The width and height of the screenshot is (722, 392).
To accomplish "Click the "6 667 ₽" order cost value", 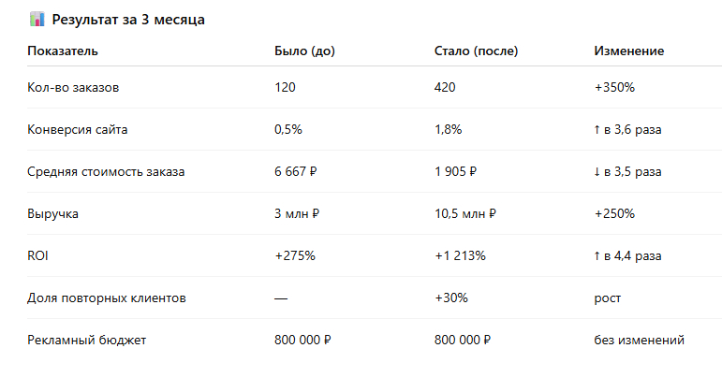I will coord(296,171).
